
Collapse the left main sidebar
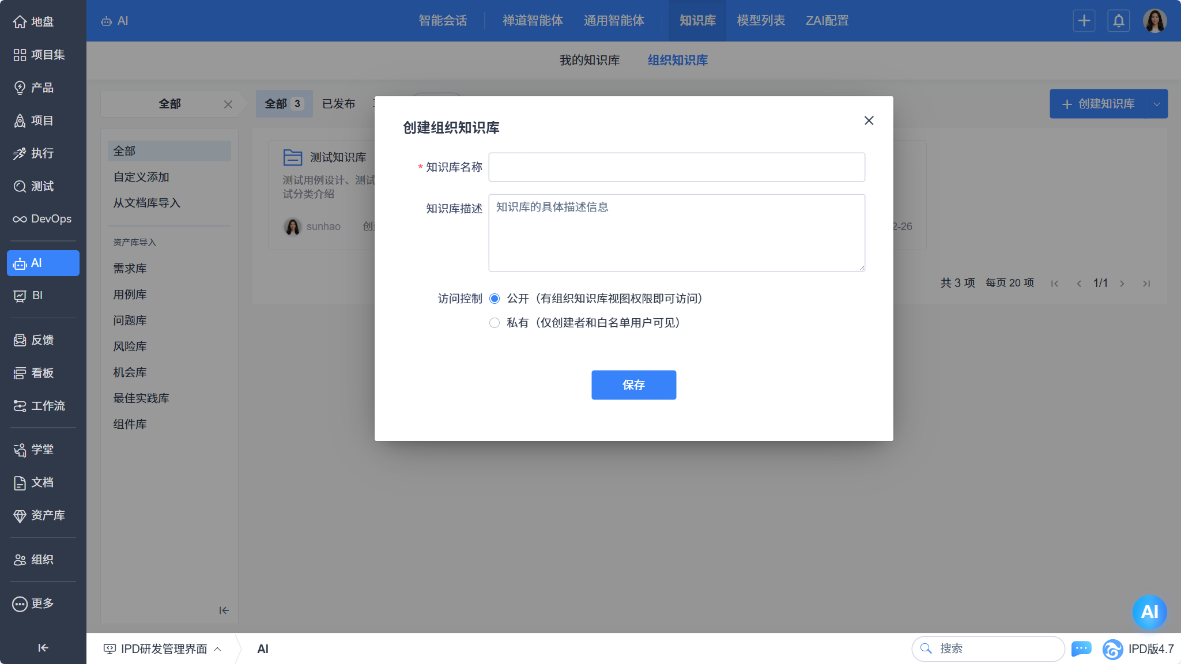43,648
